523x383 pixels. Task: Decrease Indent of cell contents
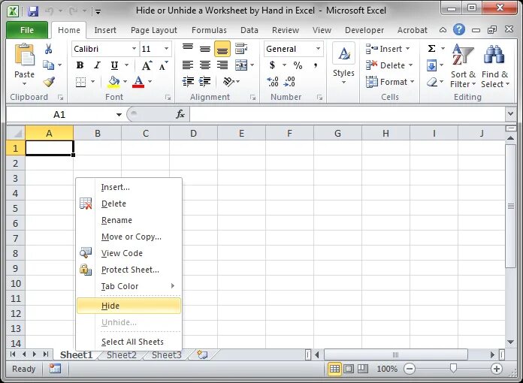[188, 81]
